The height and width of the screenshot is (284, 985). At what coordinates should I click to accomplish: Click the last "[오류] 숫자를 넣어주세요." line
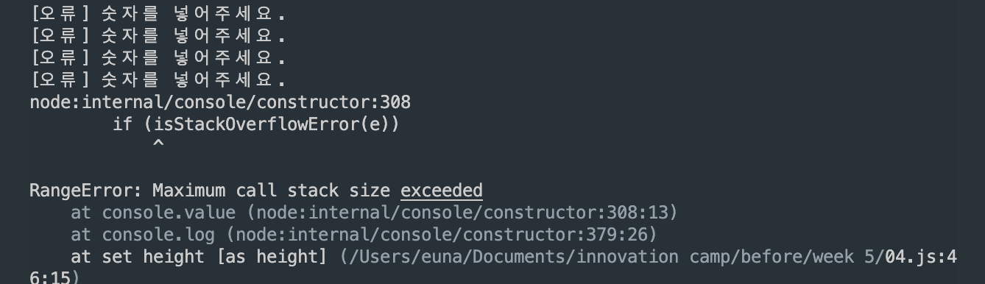158,79
